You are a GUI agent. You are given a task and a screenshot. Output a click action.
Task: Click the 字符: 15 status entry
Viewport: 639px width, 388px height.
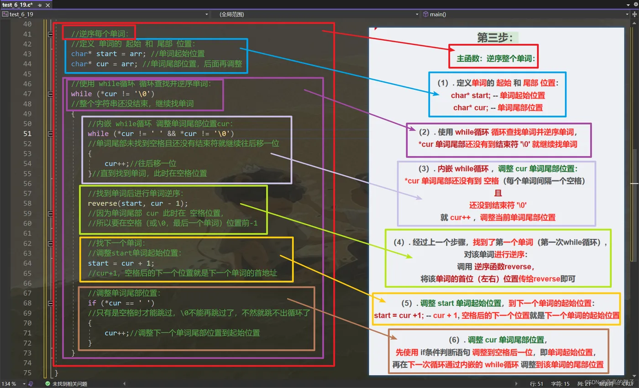coord(560,384)
